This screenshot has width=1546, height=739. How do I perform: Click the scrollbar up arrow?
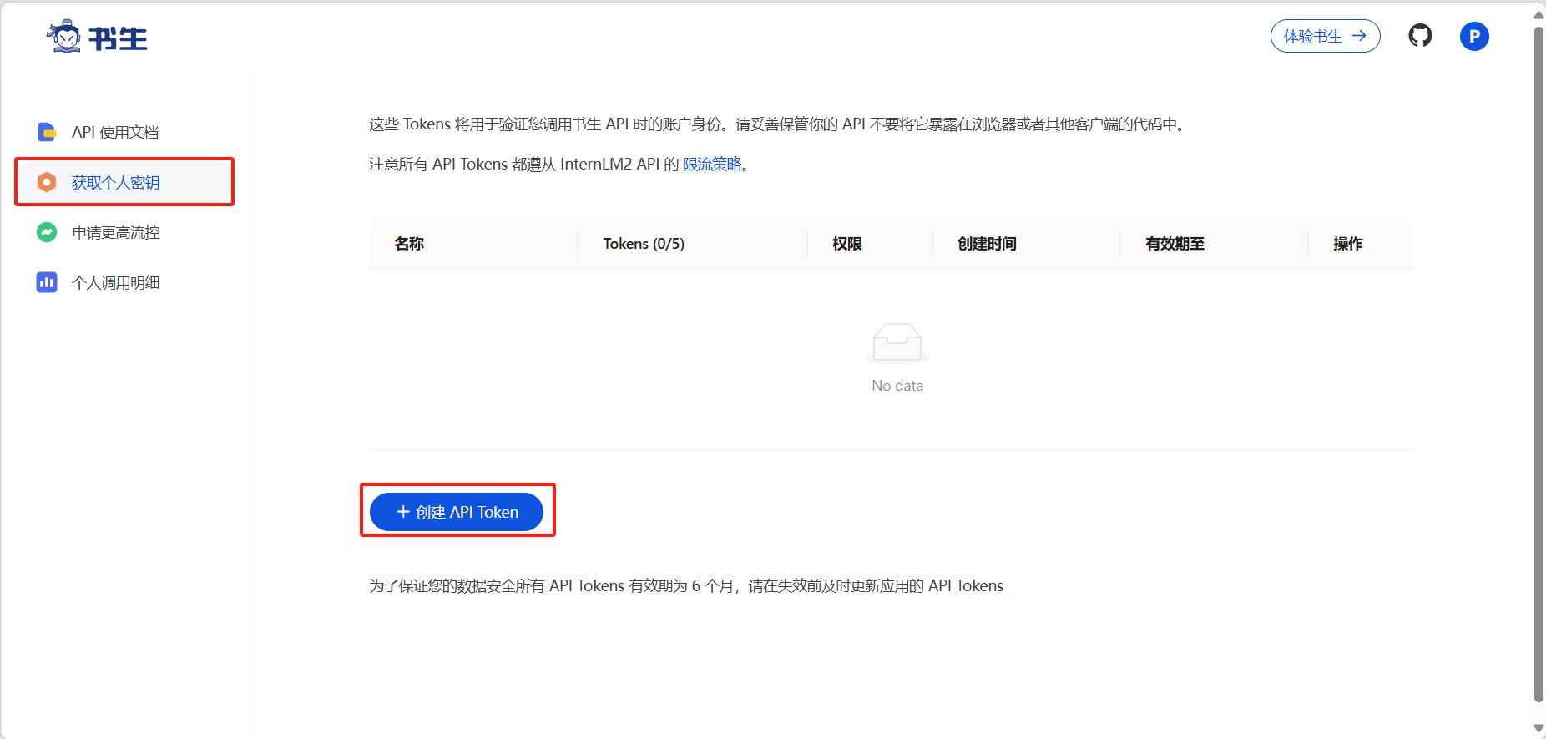pos(1538,14)
